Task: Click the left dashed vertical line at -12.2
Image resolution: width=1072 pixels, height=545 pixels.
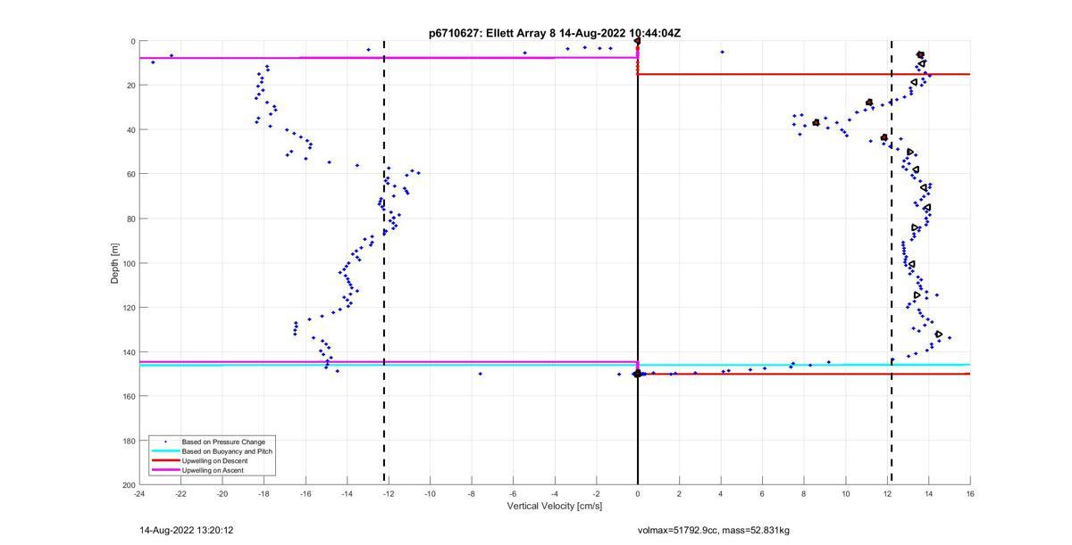Action: coord(384,262)
